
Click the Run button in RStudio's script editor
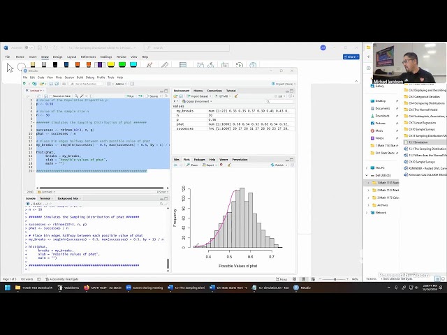point(130,96)
